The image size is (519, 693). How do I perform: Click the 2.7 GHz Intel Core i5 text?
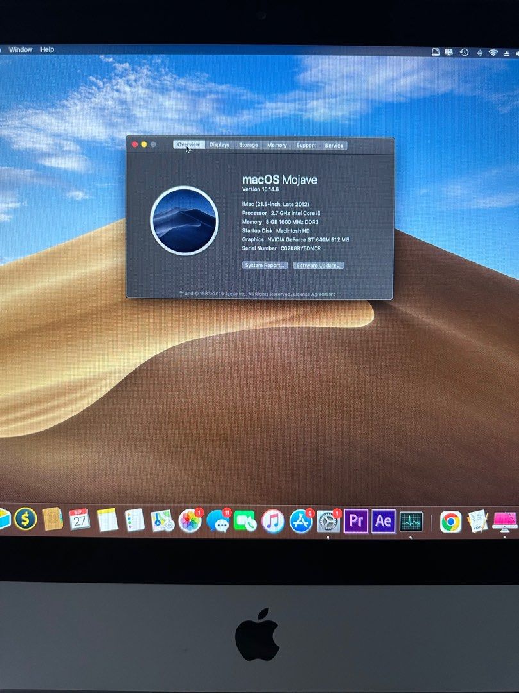(x=295, y=213)
